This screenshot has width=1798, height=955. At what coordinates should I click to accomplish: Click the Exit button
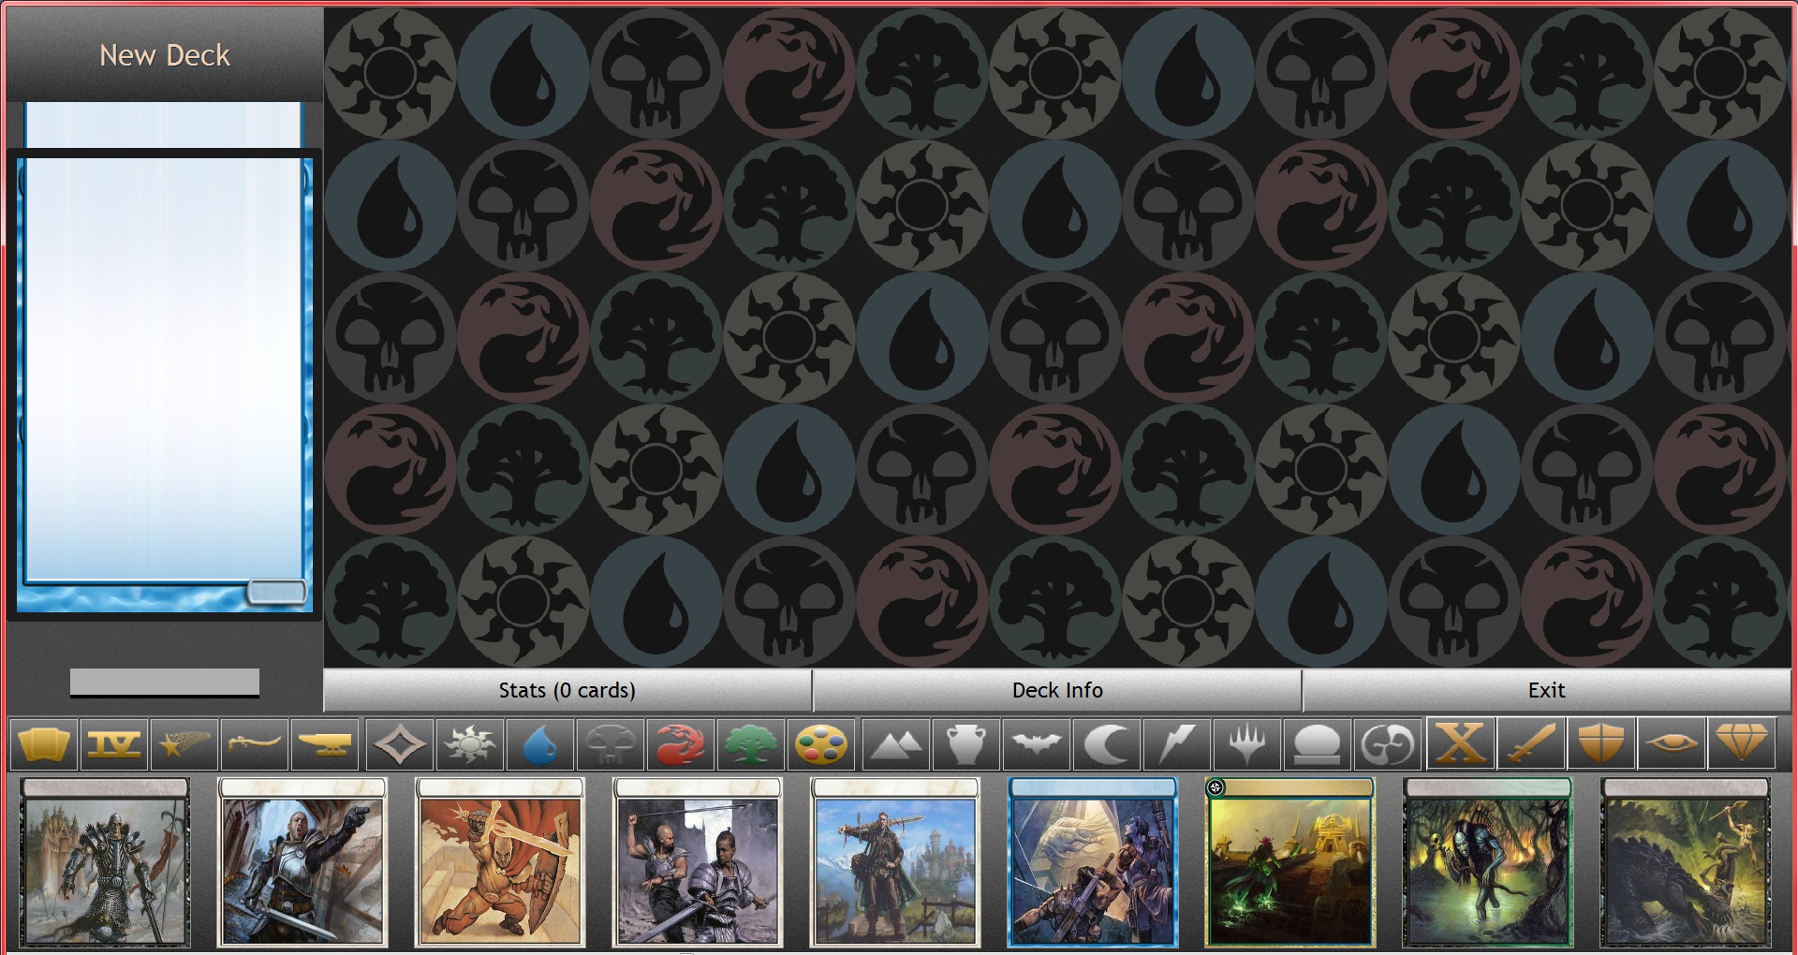click(1547, 690)
